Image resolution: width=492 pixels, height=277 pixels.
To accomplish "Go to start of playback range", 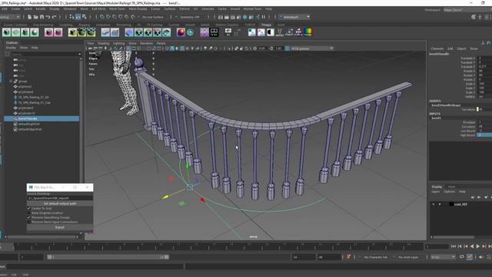I will point(454,247).
